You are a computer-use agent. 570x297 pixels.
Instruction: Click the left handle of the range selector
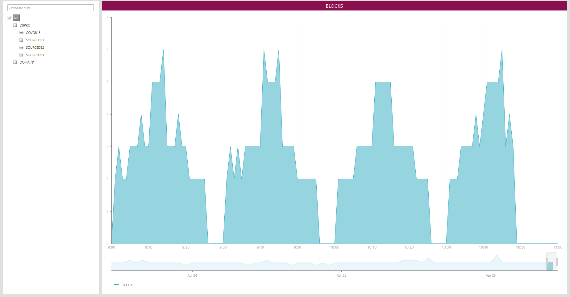547,262
